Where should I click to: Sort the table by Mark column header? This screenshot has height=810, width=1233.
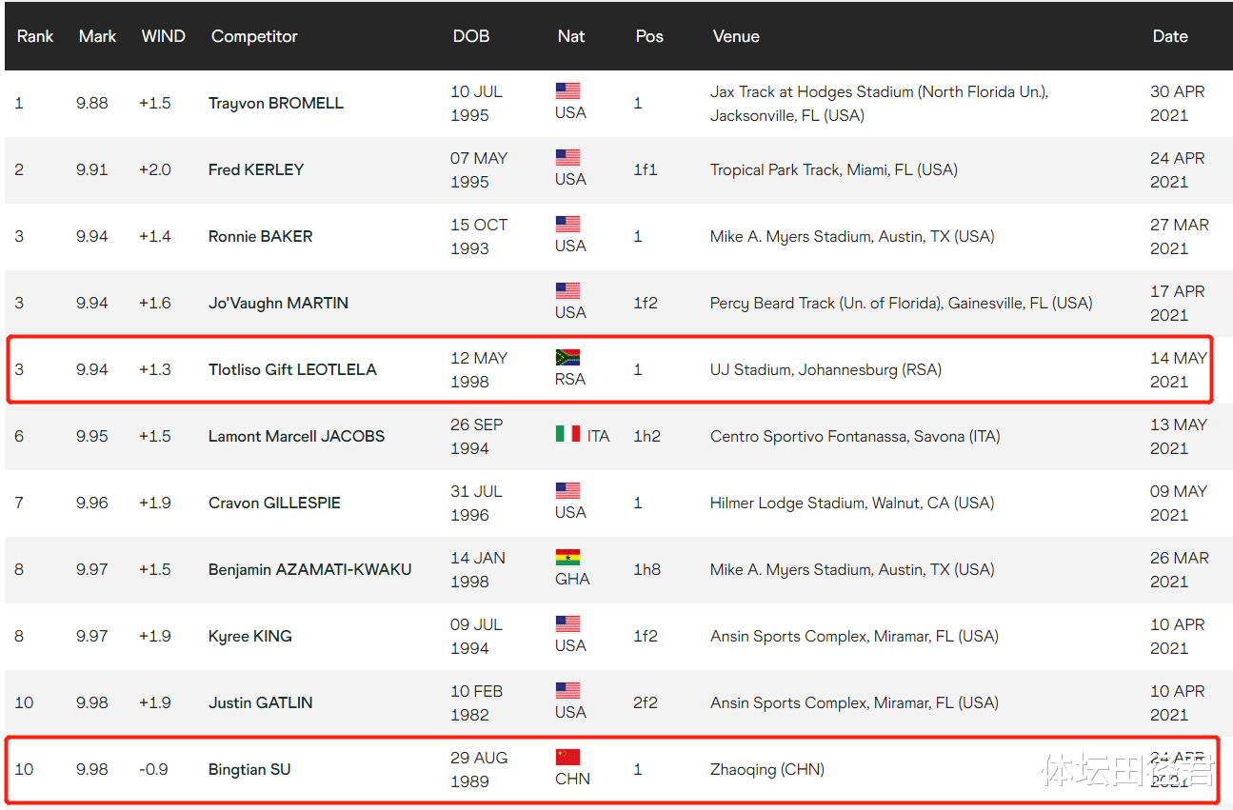[97, 36]
